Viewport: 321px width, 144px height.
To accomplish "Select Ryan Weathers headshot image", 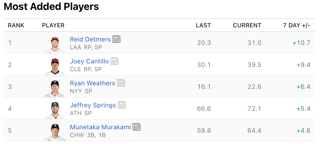I will point(55,89).
